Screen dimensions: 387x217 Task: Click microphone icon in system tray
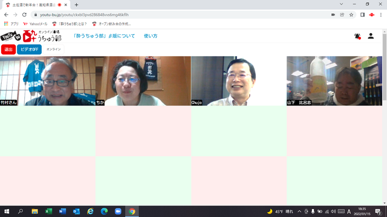point(313,212)
